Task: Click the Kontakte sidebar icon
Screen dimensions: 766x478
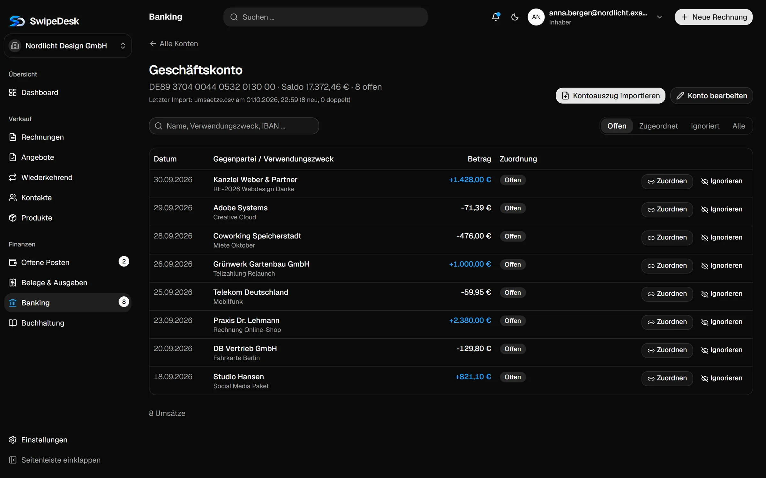Action: (13, 198)
